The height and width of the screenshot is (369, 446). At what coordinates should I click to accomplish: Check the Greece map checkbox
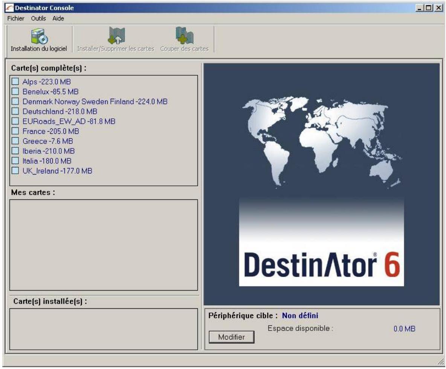tap(15, 141)
